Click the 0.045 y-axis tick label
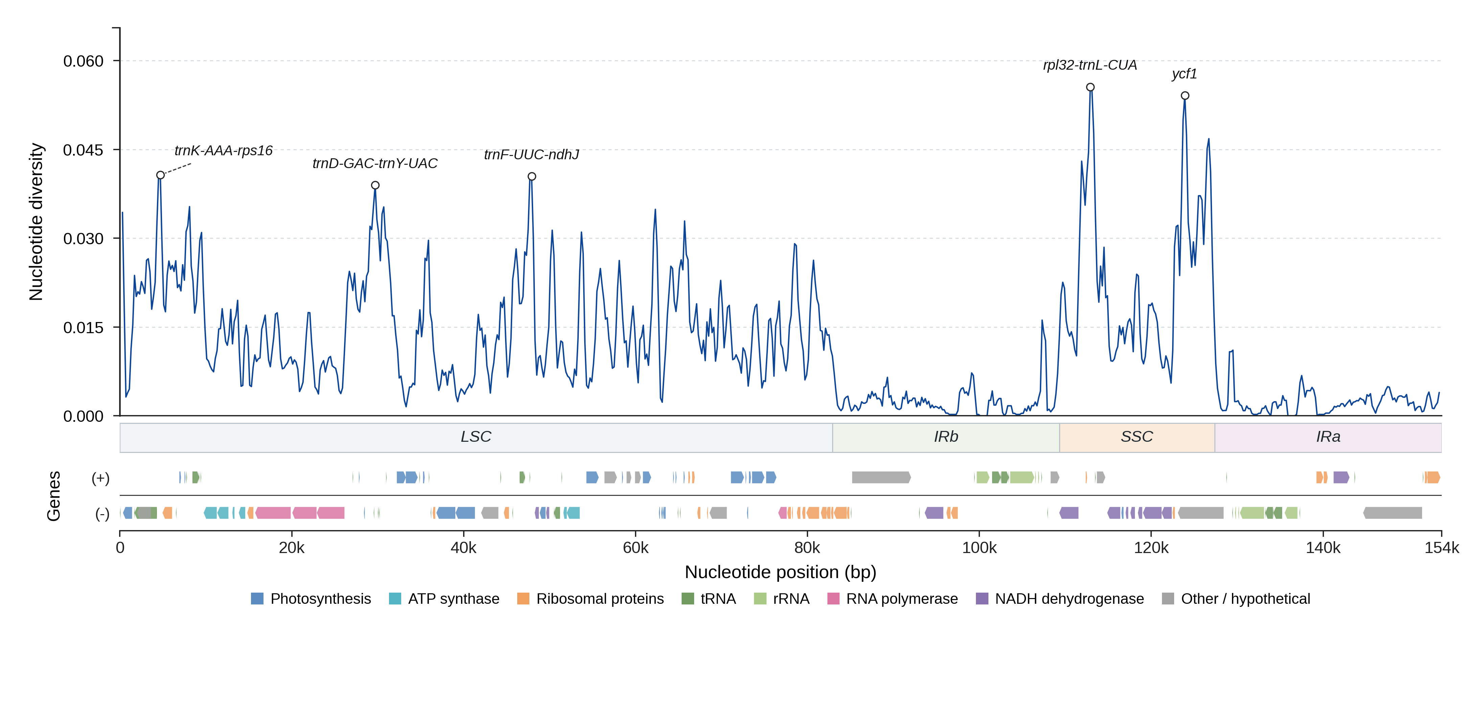Image resolution: width=1462 pixels, height=711 pixels. click(x=84, y=150)
